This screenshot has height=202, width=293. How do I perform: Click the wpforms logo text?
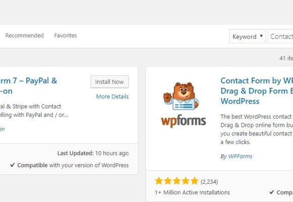coord(183,121)
